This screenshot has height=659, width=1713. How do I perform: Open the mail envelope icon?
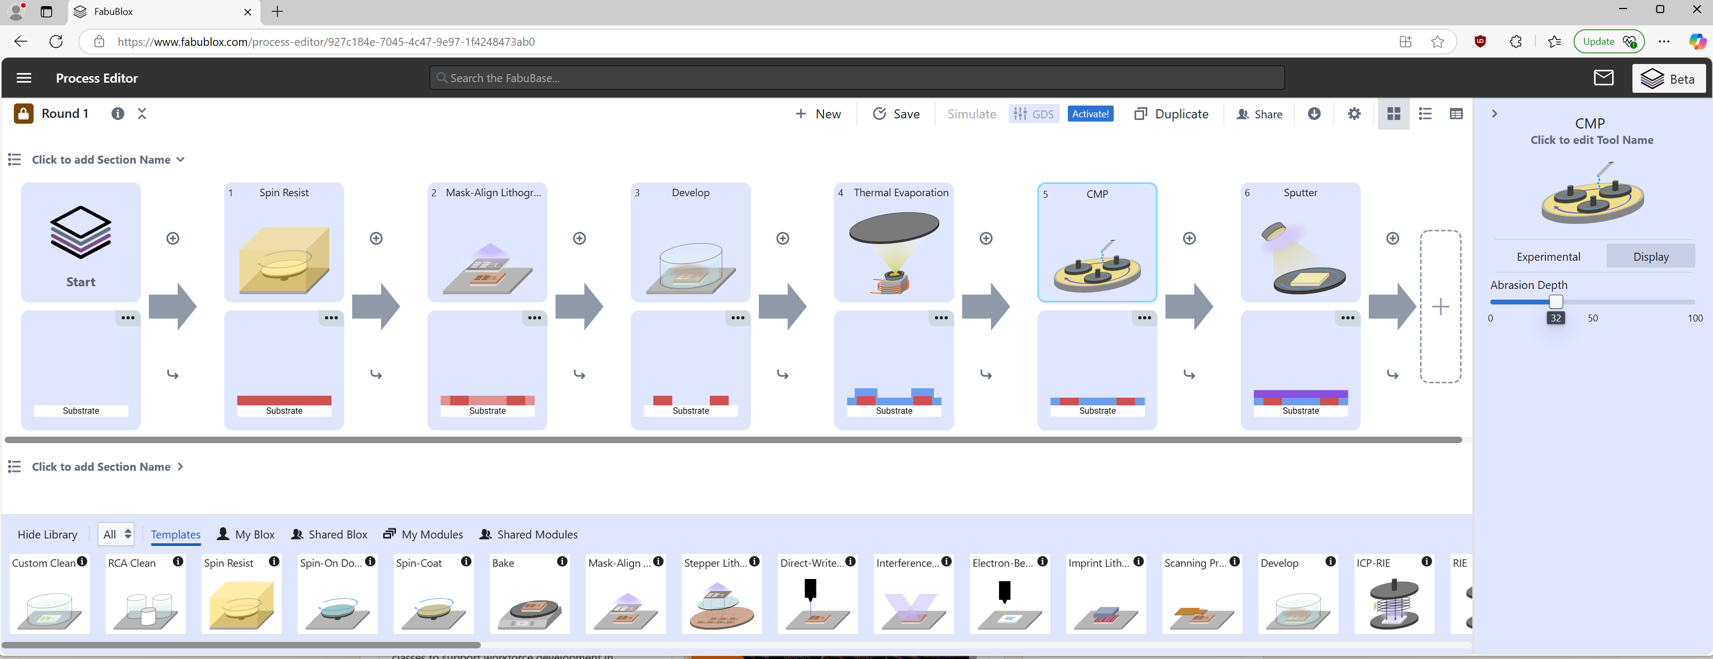tap(1603, 78)
